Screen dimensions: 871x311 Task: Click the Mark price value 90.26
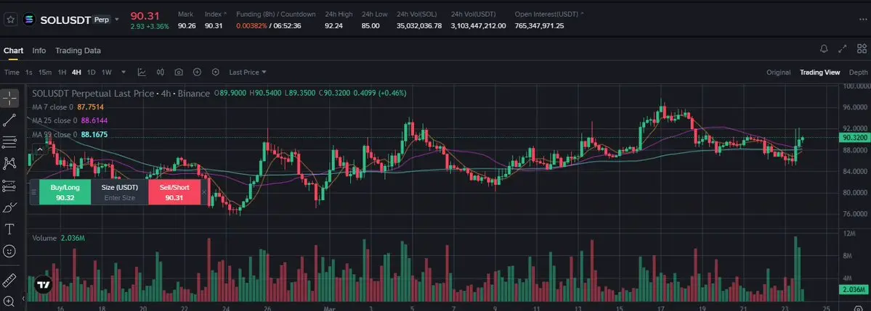[187, 25]
